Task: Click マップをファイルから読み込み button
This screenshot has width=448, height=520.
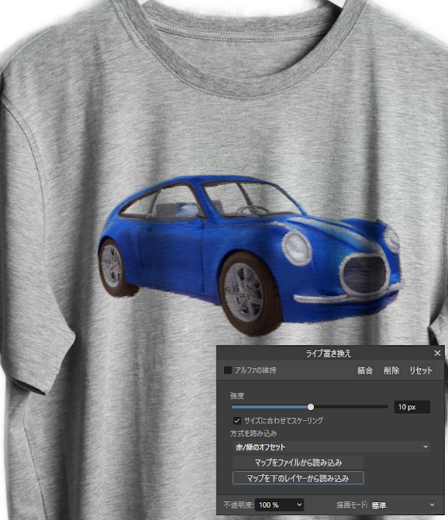Action: tap(298, 462)
